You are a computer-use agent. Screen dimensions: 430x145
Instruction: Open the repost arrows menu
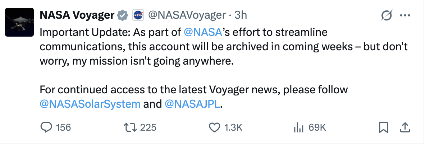(128, 127)
